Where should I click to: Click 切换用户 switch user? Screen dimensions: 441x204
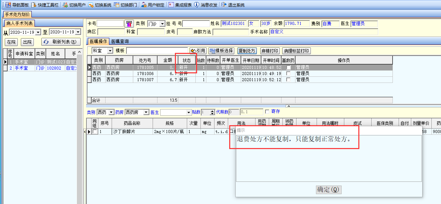pyautogui.click(x=74, y=5)
